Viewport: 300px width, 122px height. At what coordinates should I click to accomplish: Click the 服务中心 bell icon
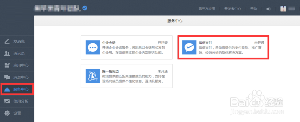pos(7,89)
